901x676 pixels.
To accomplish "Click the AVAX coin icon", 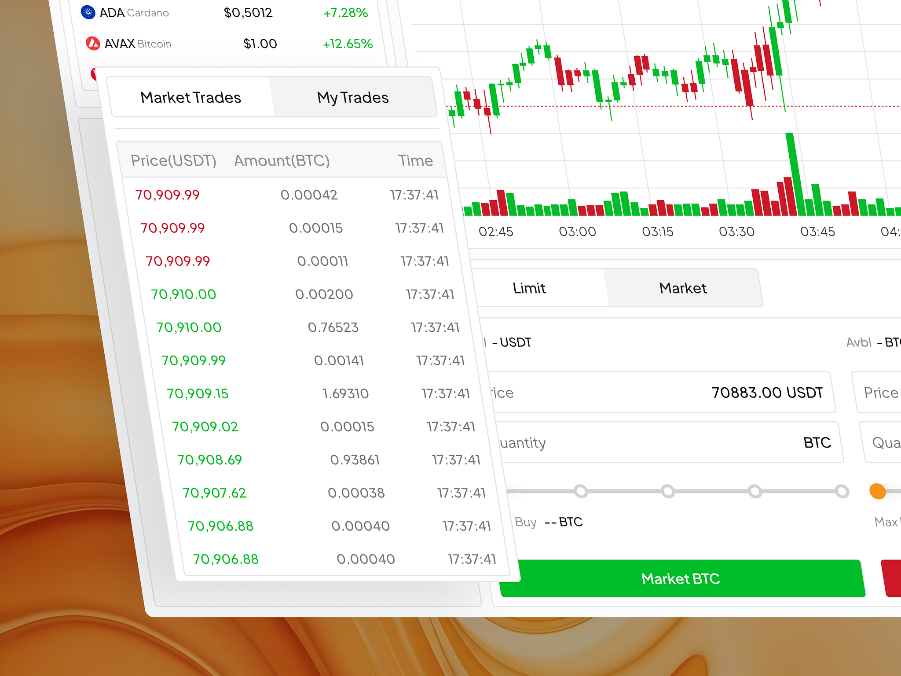I will (93, 43).
